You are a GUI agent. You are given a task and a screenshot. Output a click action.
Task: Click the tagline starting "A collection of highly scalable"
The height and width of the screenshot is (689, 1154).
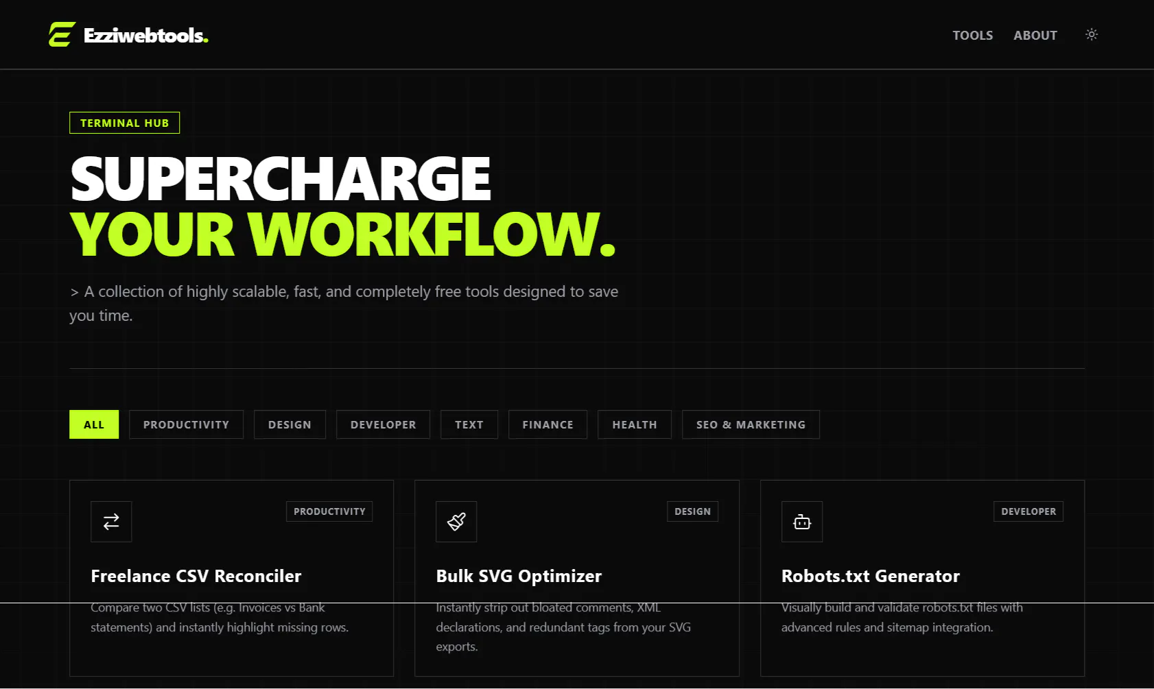click(344, 304)
